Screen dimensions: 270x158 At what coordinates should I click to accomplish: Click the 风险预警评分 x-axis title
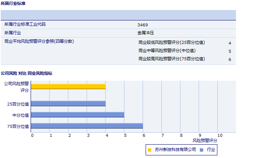pyautogui.click(x=205, y=141)
